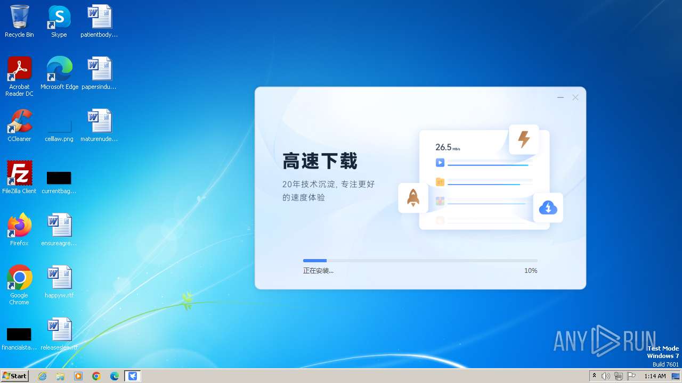
Task: Click the 26.5 MB/s speed label
Action: pyautogui.click(x=448, y=147)
